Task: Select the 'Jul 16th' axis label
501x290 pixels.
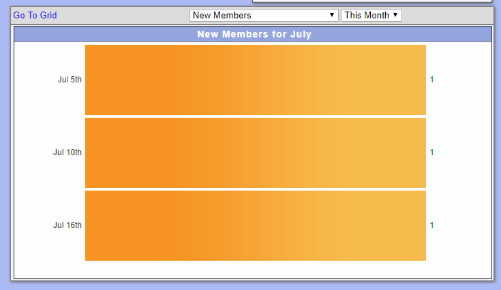Action: click(x=67, y=225)
